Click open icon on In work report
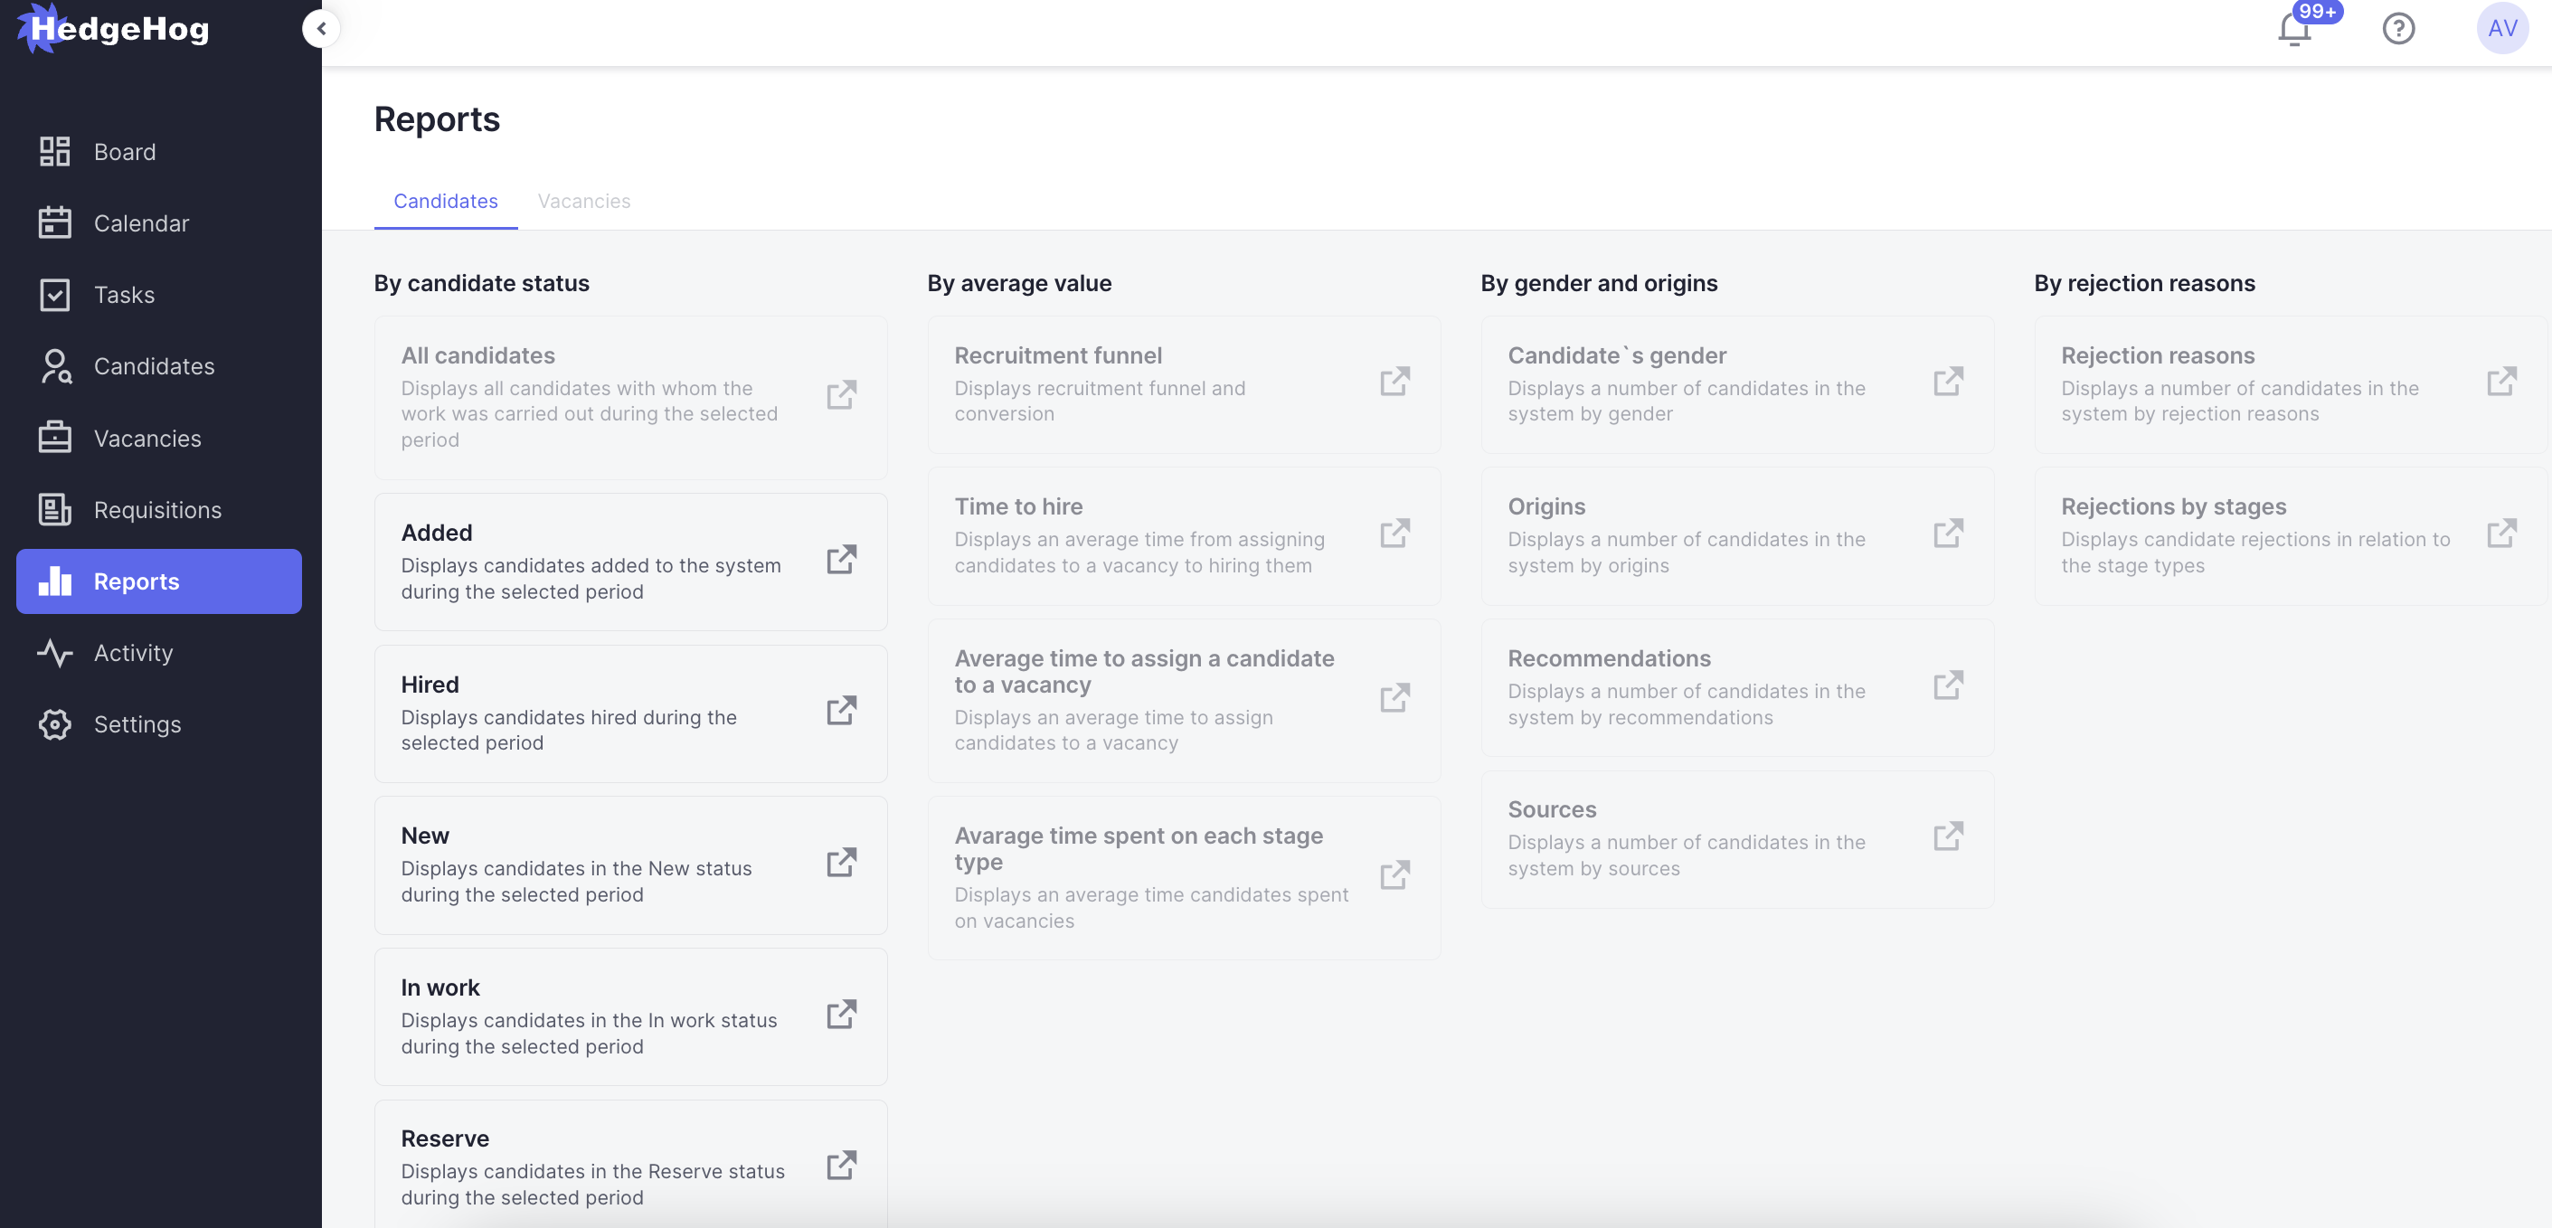 click(841, 1014)
